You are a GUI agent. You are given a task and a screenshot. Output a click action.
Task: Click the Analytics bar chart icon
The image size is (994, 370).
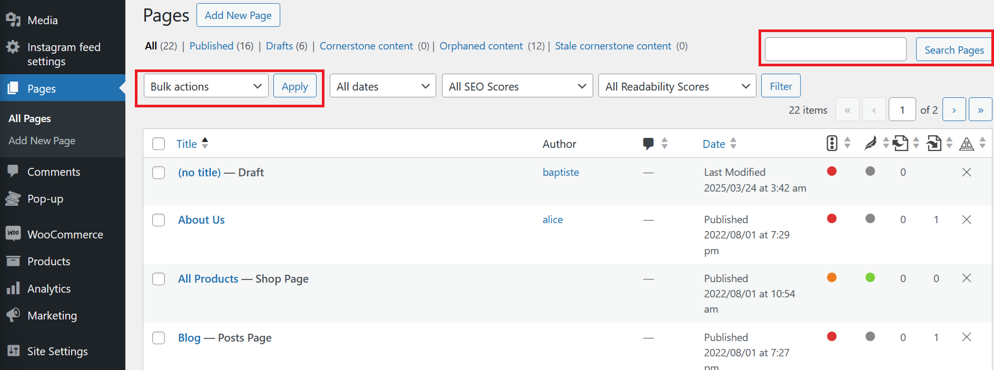point(13,288)
